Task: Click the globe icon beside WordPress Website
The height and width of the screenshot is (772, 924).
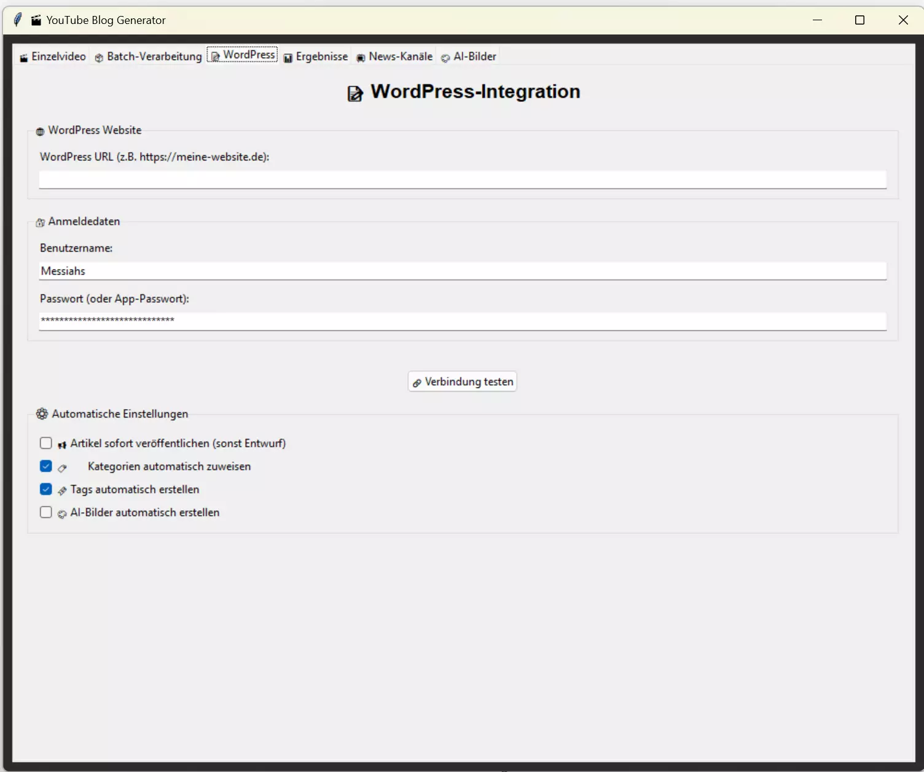Action: (40, 131)
